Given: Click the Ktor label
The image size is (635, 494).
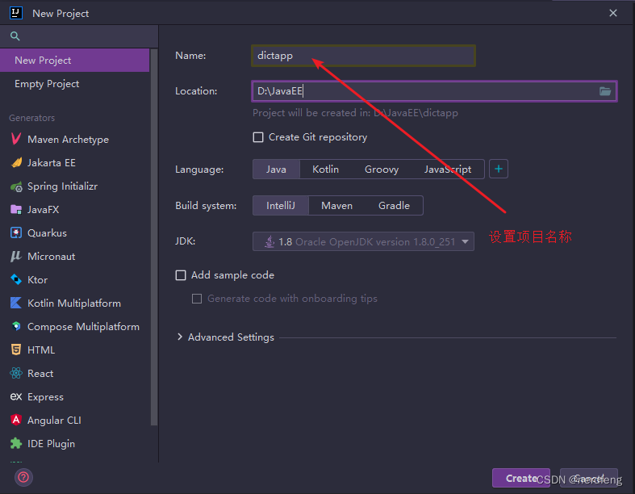Looking at the screenshot, I should point(38,280).
